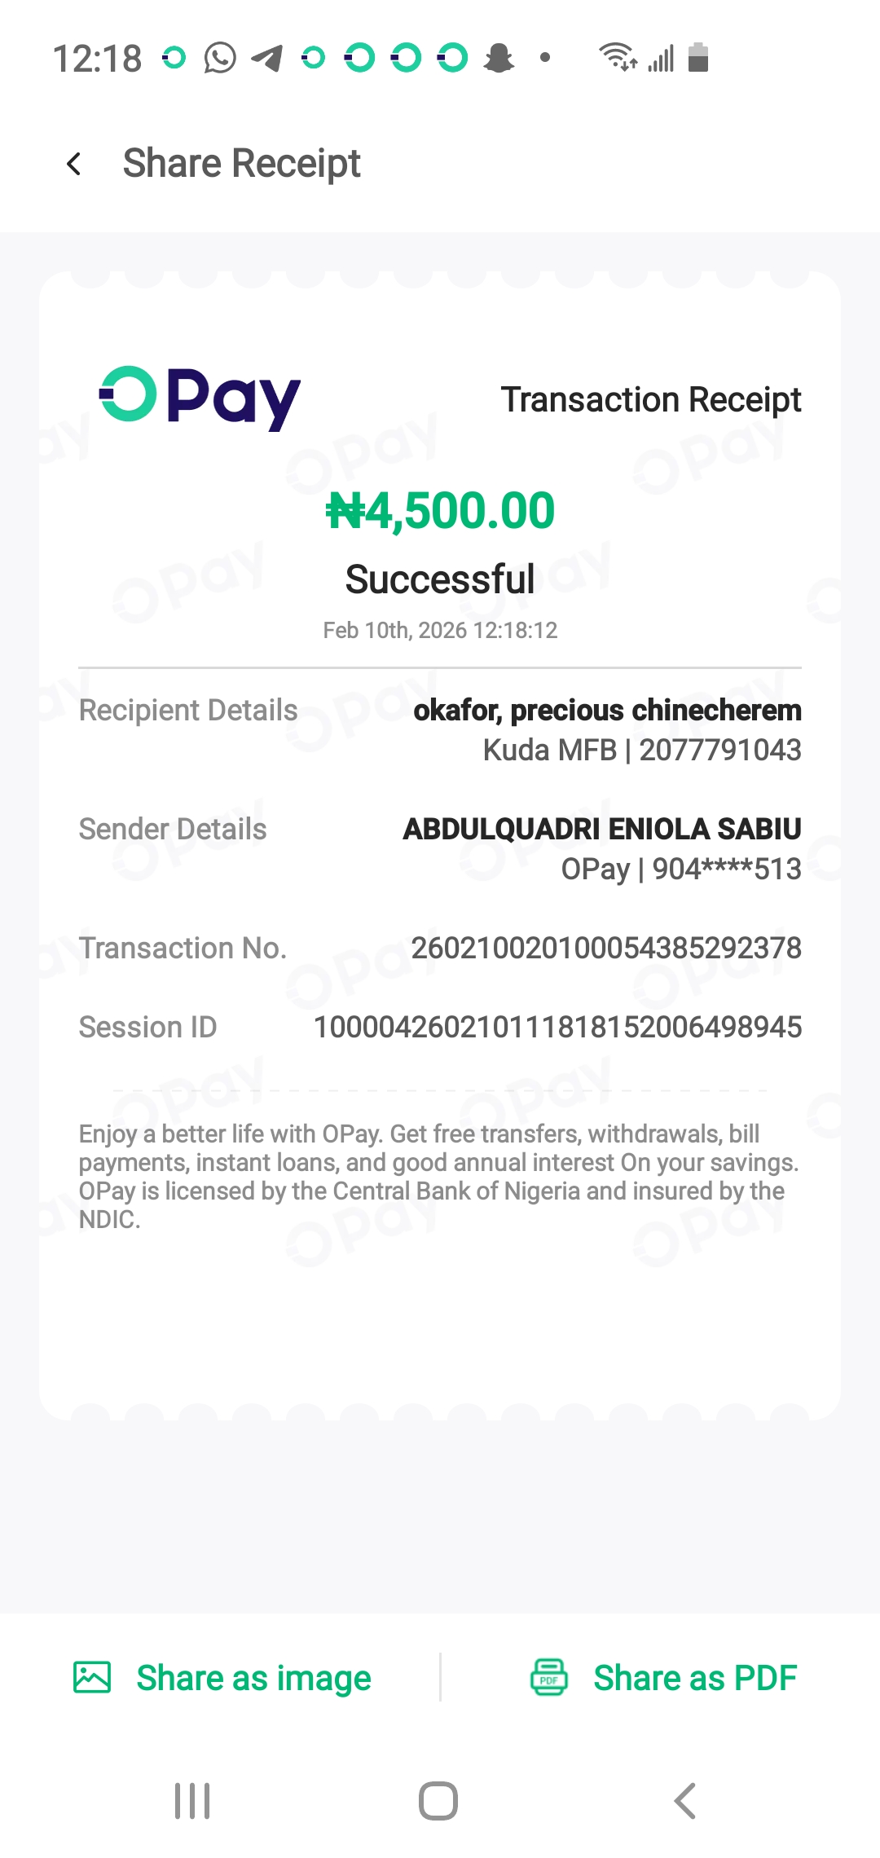Screen dimensions: 880x1858
Task: Tap the Wi-Fi signal status icon
Action: click(x=618, y=58)
